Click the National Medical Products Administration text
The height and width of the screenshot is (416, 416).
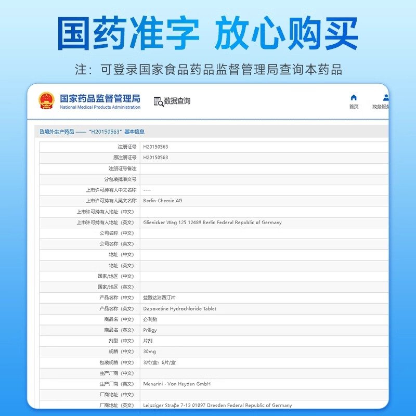coord(100,107)
